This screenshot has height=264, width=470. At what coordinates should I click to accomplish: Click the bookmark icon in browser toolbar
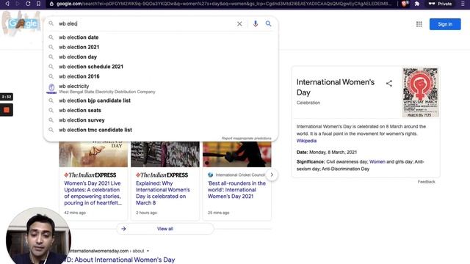[38, 4]
